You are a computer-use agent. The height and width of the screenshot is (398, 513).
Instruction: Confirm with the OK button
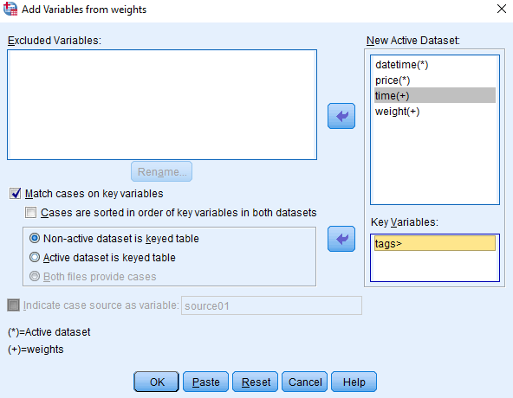156,382
